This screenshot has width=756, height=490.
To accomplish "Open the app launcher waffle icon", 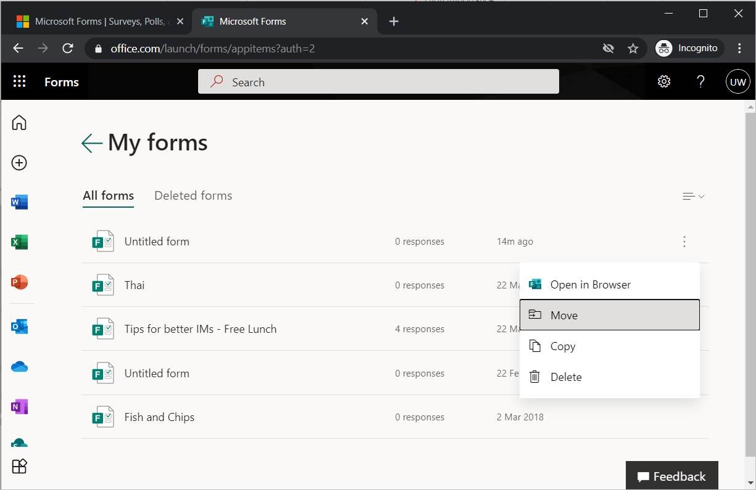I will click(x=19, y=82).
